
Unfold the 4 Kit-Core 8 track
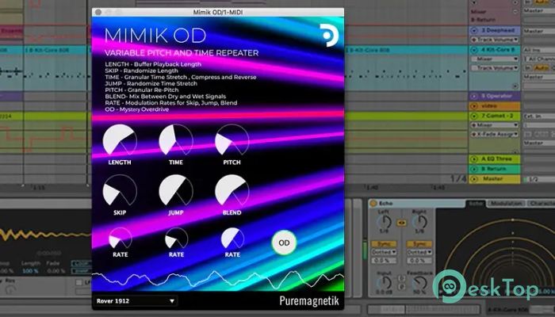click(x=474, y=50)
